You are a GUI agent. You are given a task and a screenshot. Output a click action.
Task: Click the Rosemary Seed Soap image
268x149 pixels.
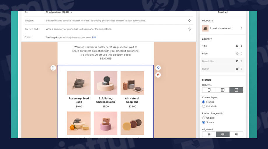pyautogui.click(x=79, y=83)
